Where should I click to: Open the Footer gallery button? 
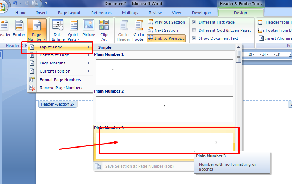tap(19, 30)
